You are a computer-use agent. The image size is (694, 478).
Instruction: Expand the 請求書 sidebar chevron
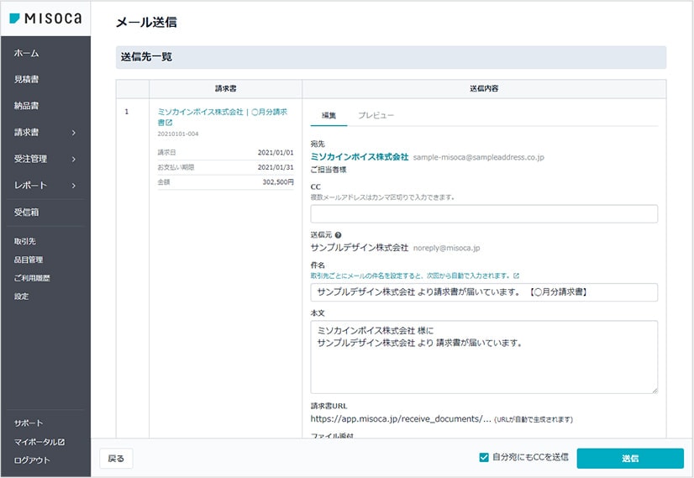[x=73, y=133]
